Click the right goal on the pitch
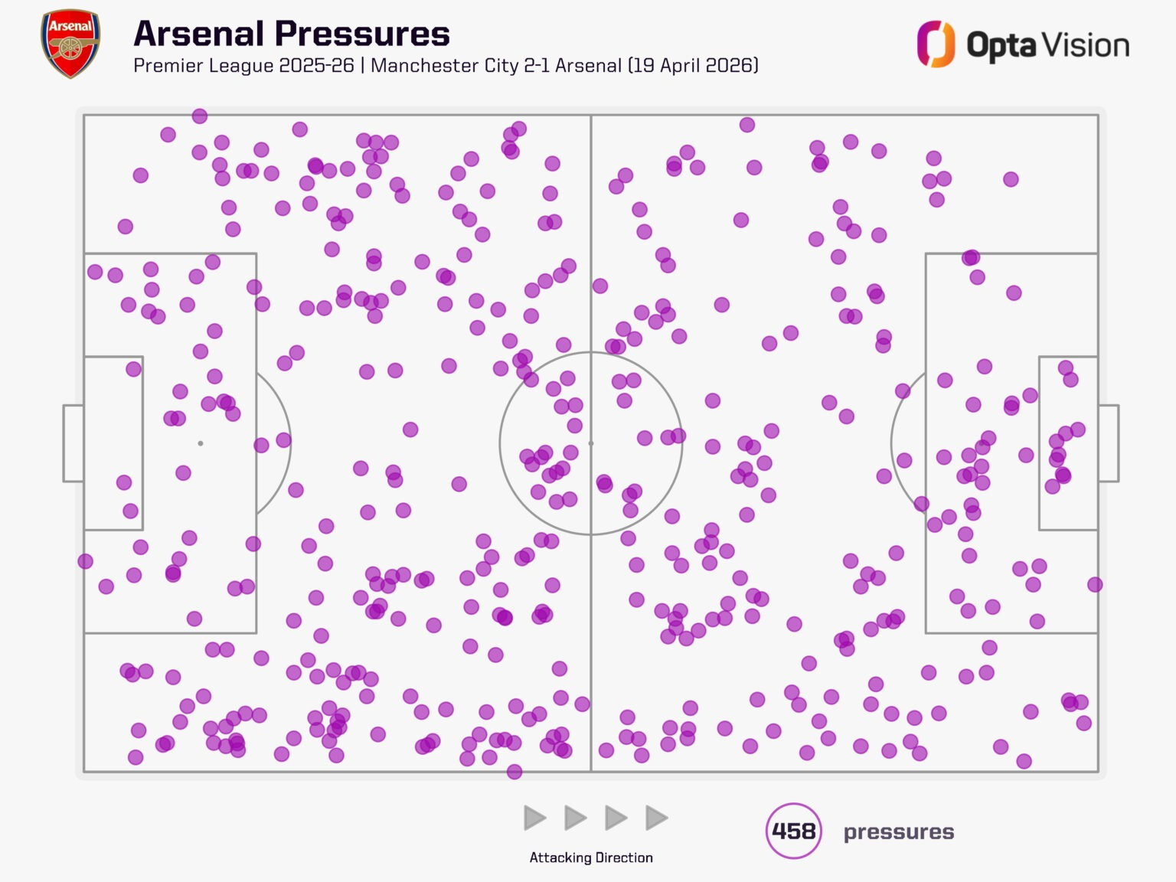 1109,443
